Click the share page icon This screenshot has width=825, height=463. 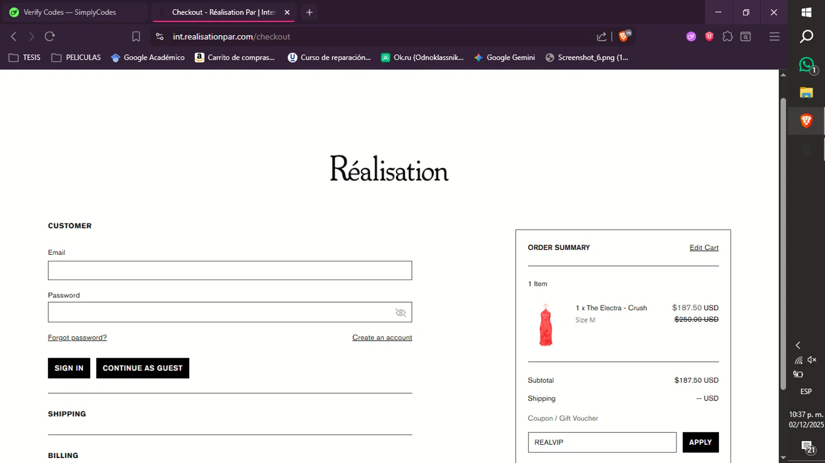[602, 37]
